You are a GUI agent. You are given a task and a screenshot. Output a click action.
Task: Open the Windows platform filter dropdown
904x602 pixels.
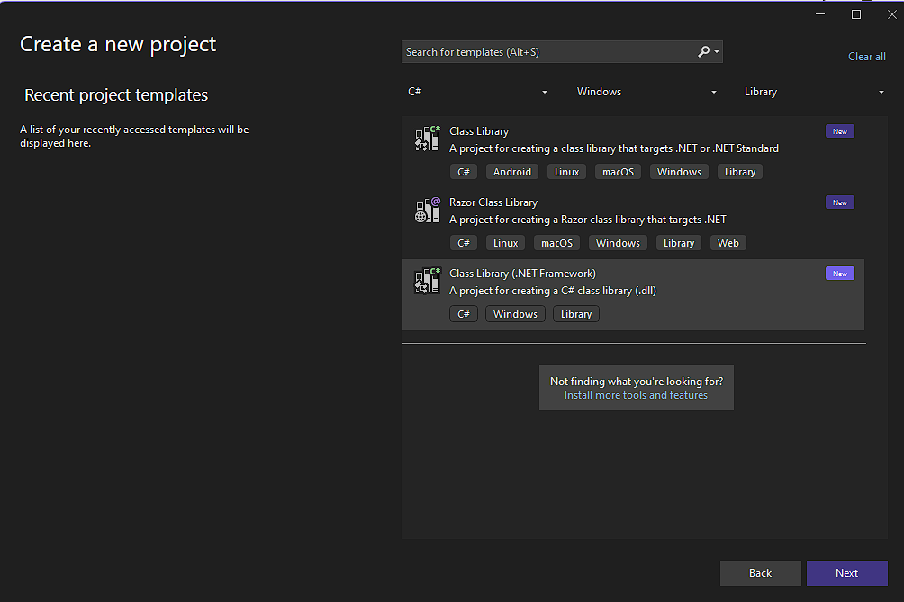coord(646,92)
